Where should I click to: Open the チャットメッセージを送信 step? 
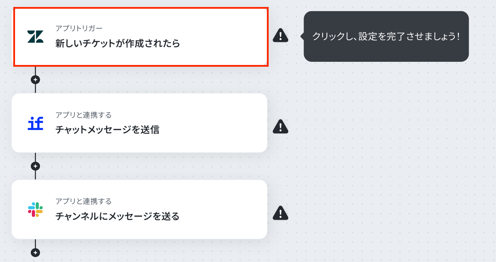click(140, 123)
